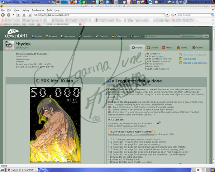The width and height of the screenshot is (215, 172).
Task: Click the Go search button
Action: click(206, 36)
